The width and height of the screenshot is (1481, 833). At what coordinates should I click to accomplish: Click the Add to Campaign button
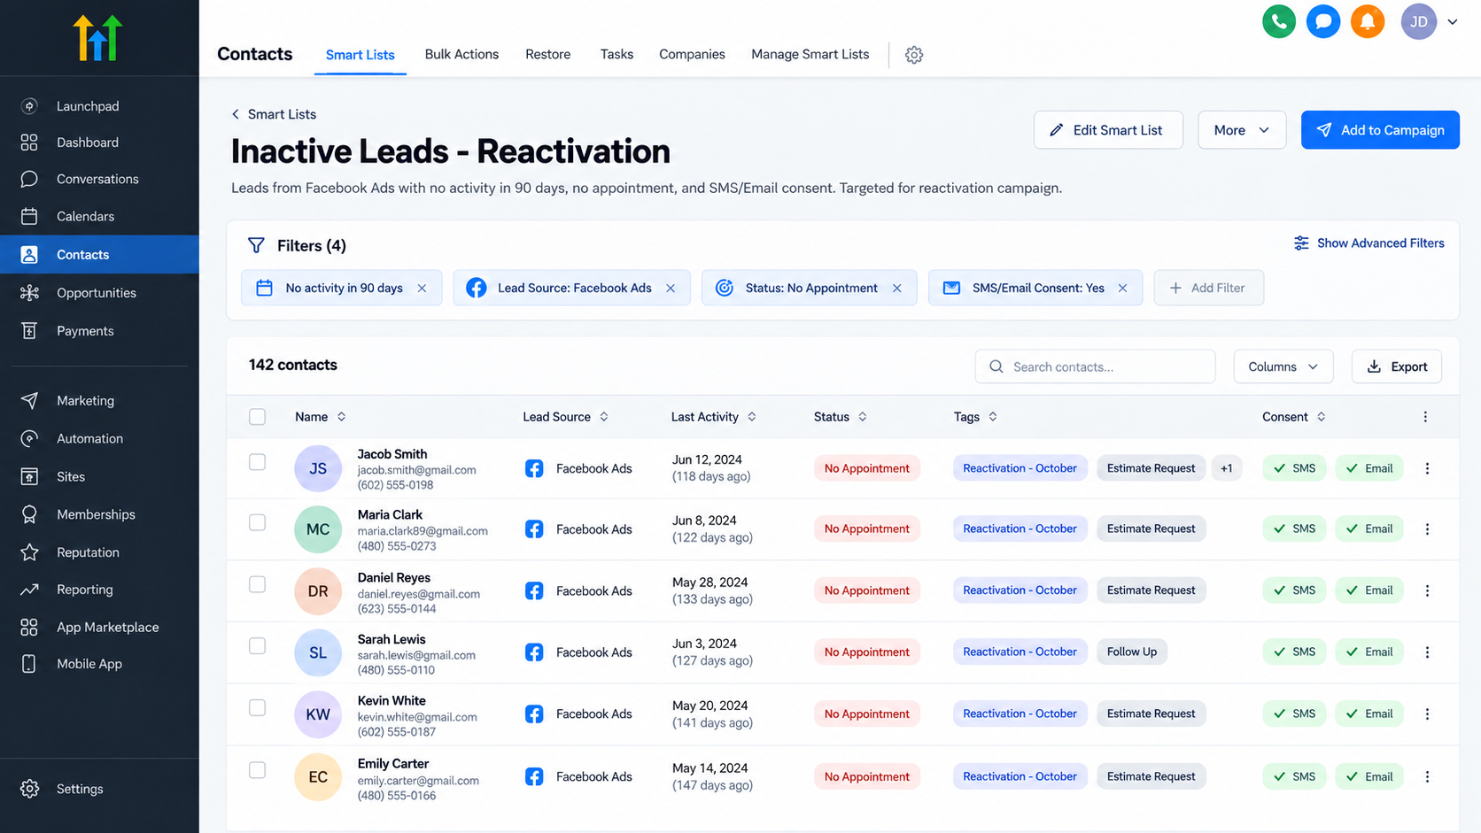pyautogui.click(x=1380, y=130)
